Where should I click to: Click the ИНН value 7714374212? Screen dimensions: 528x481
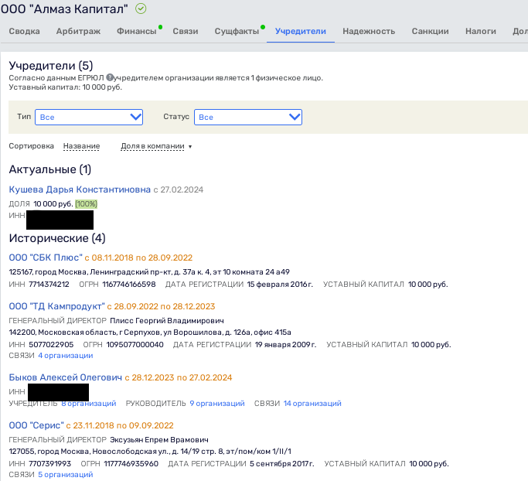(x=49, y=285)
